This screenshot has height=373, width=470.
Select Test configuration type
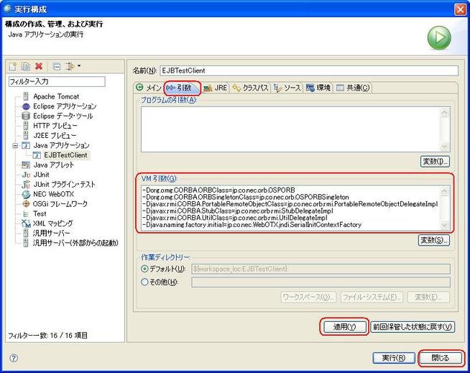pyautogui.click(x=40, y=213)
